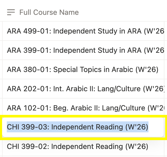Place cursor at the CHI 399-03 course code
The image size is (167, 157).
point(27,127)
